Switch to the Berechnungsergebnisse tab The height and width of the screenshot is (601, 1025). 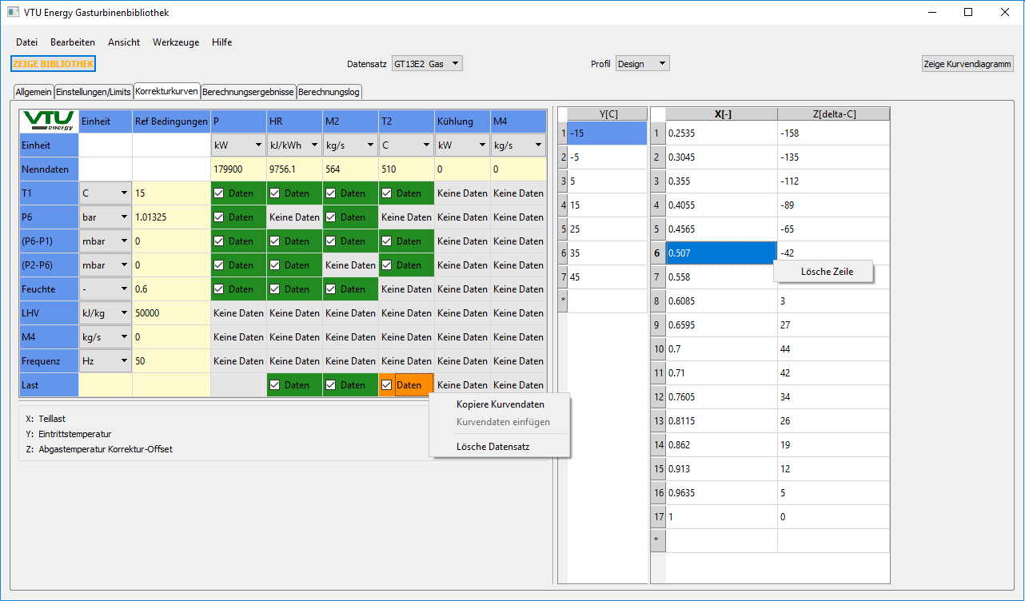click(249, 92)
